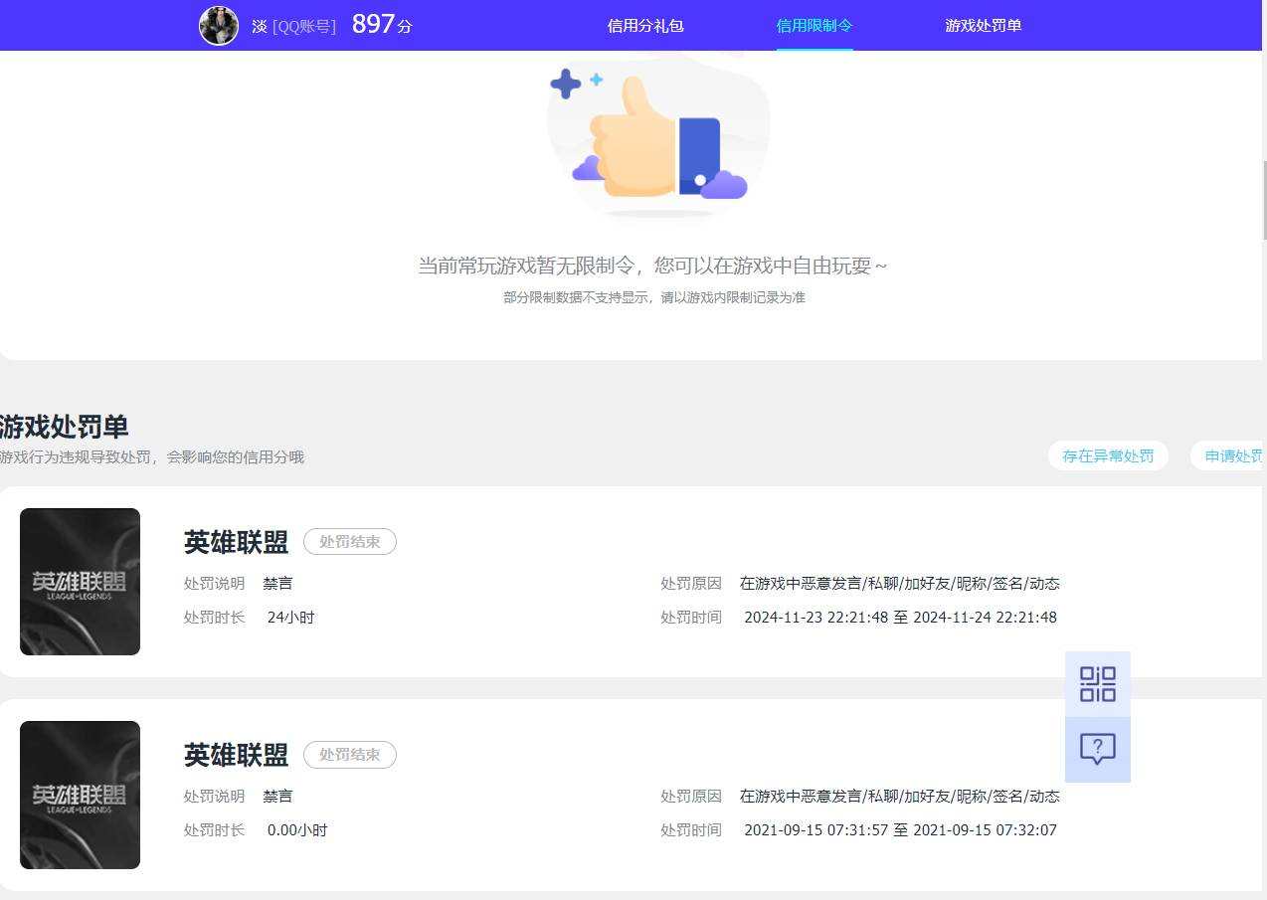Click the page vertical scrollbar
The image size is (1267, 900).
(x=1264, y=199)
